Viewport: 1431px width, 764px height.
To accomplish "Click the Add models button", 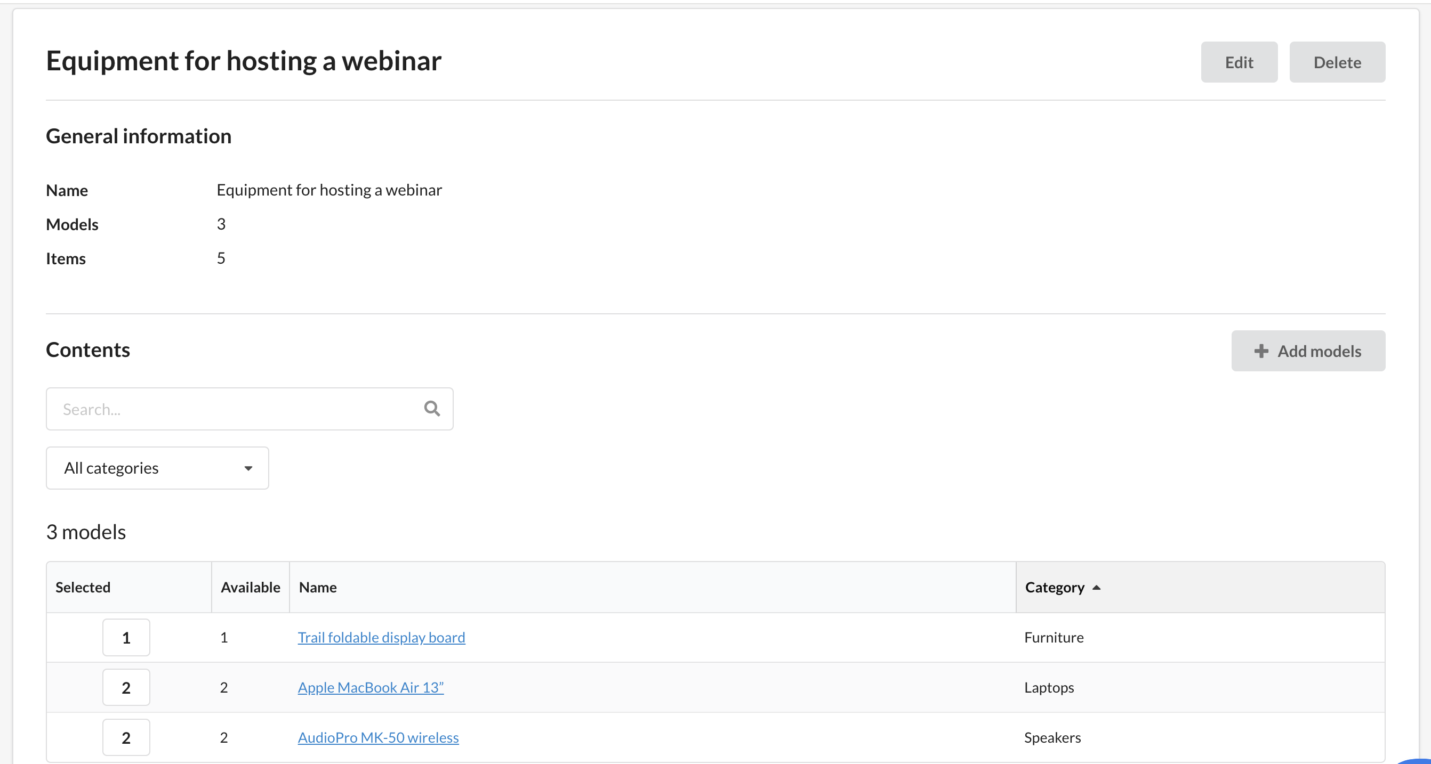I will pyautogui.click(x=1308, y=351).
